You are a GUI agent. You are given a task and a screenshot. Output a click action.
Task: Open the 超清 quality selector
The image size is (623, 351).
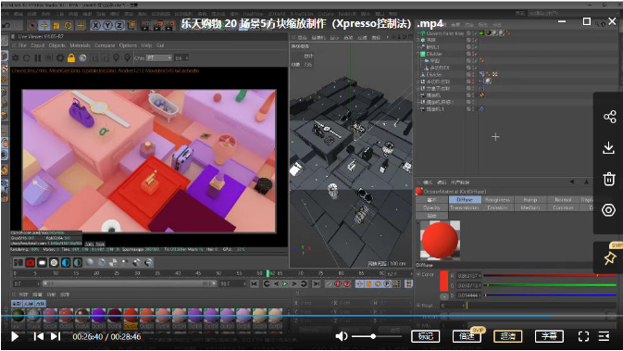pyautogui.click(x=508, y=336)
